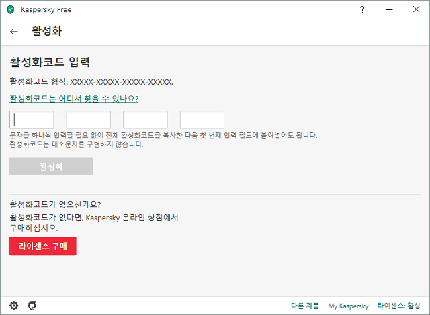Open help with the question mark icon
Image resolution: width=430 pixels, height=315 pixels.
(362, 9)
